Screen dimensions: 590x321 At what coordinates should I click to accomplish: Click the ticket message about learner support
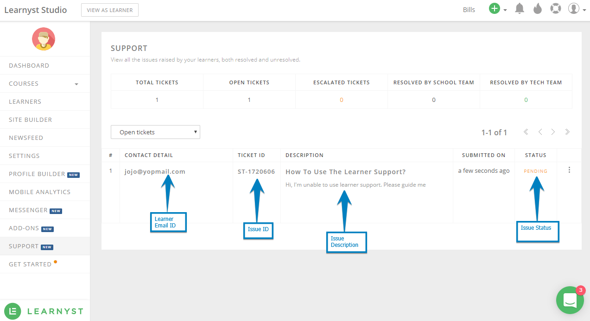[x=355, y=185]
